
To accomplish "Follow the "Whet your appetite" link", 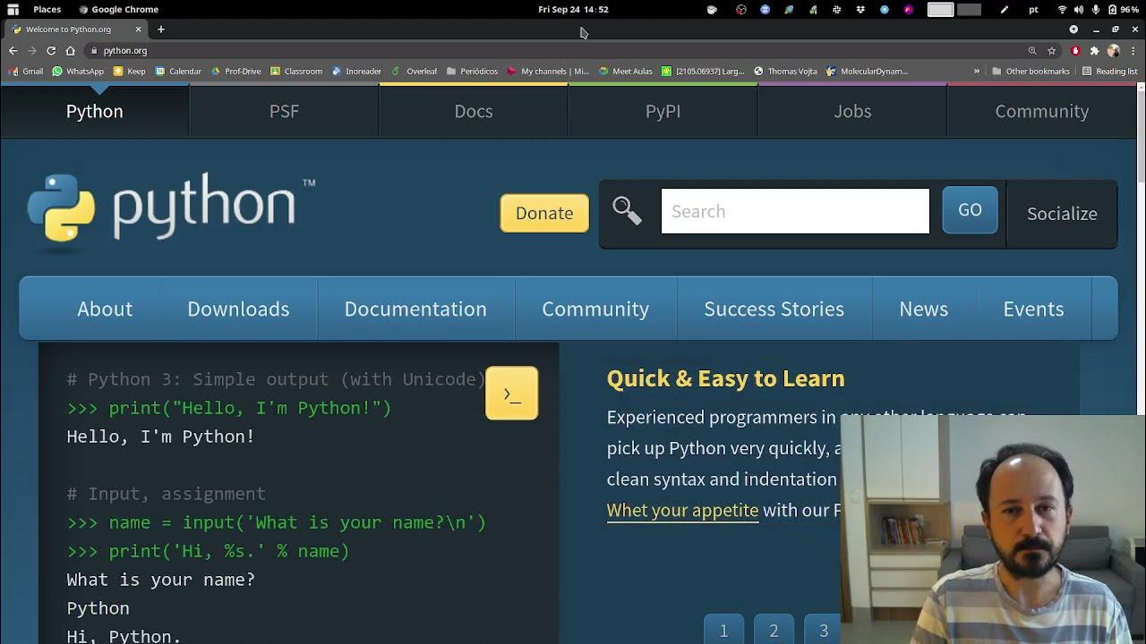I will (682, 510).
